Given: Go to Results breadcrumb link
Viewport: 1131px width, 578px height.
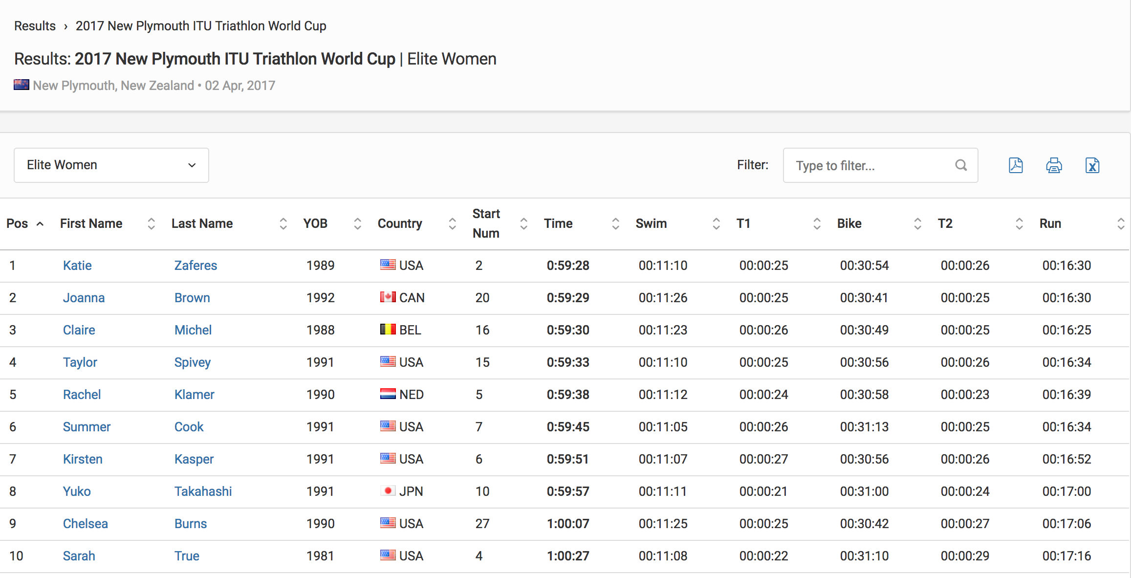Looking at the screenshot, I should (x=35, y=26).
